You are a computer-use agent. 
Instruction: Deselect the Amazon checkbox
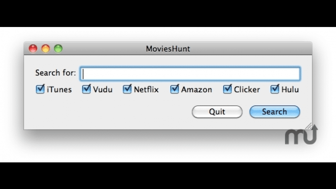175,89
